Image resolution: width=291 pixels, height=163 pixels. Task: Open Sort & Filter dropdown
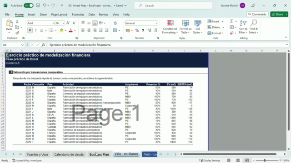coord(243,27)
